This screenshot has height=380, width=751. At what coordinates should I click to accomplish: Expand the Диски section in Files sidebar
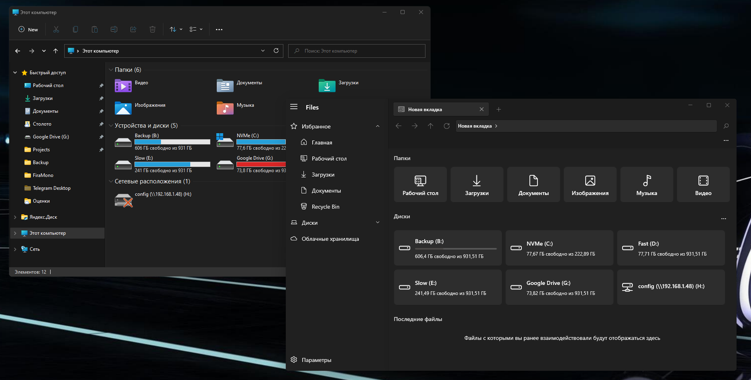tap(377, 223)
